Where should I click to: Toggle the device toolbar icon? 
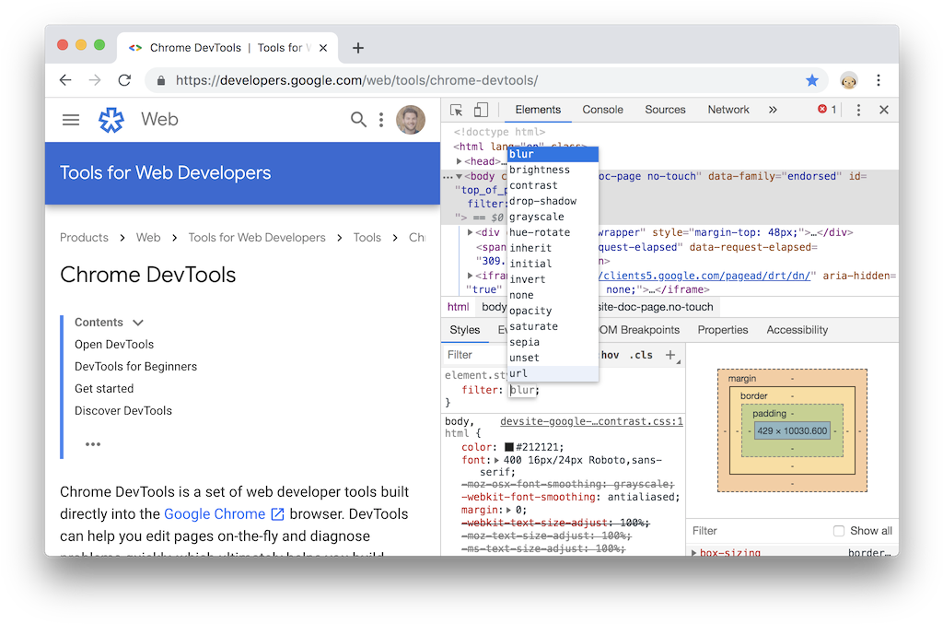[x=481, y=110]
